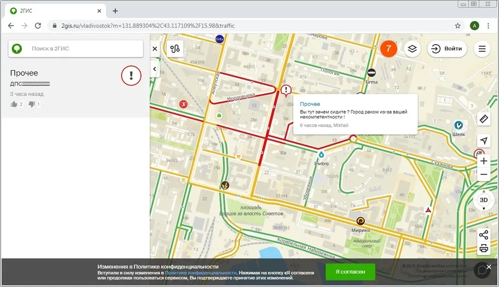
Task: Click the Поиск в 2ГИС search field
Action: [80, 48]
